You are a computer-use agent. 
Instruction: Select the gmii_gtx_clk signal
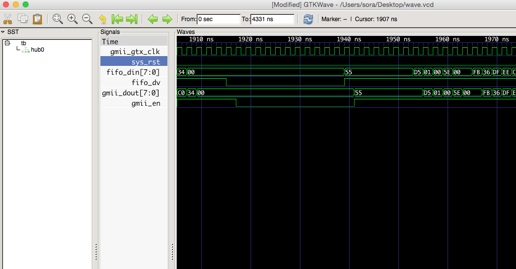pyautogui.click(x=134, y=52)
